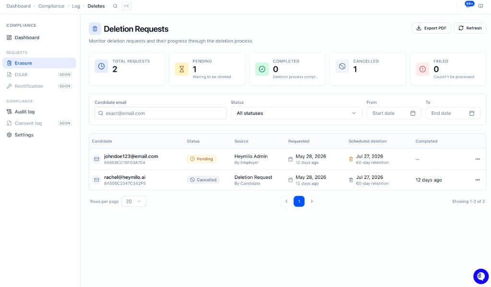Click the Completed column header
This screenshot has width=491, height=287.
[x=426, y=141]
